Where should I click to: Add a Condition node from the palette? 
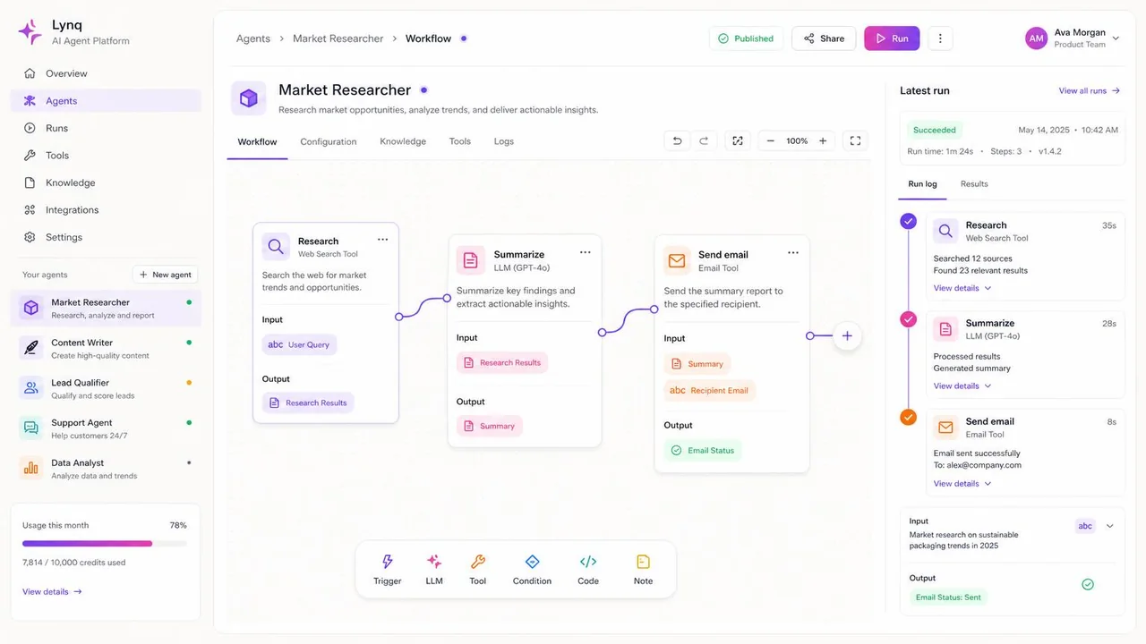(532, 570)
